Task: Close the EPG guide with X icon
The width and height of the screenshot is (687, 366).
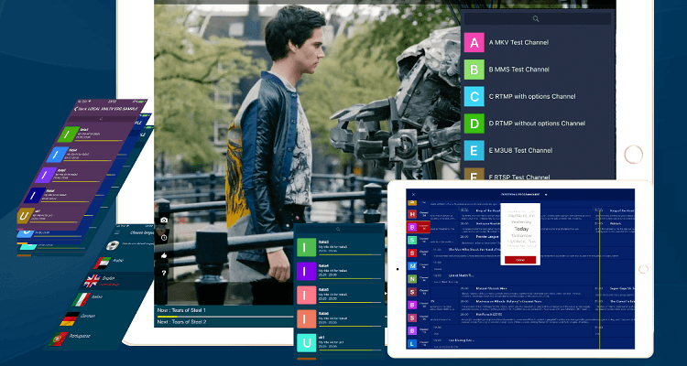Action: (413, 195)
